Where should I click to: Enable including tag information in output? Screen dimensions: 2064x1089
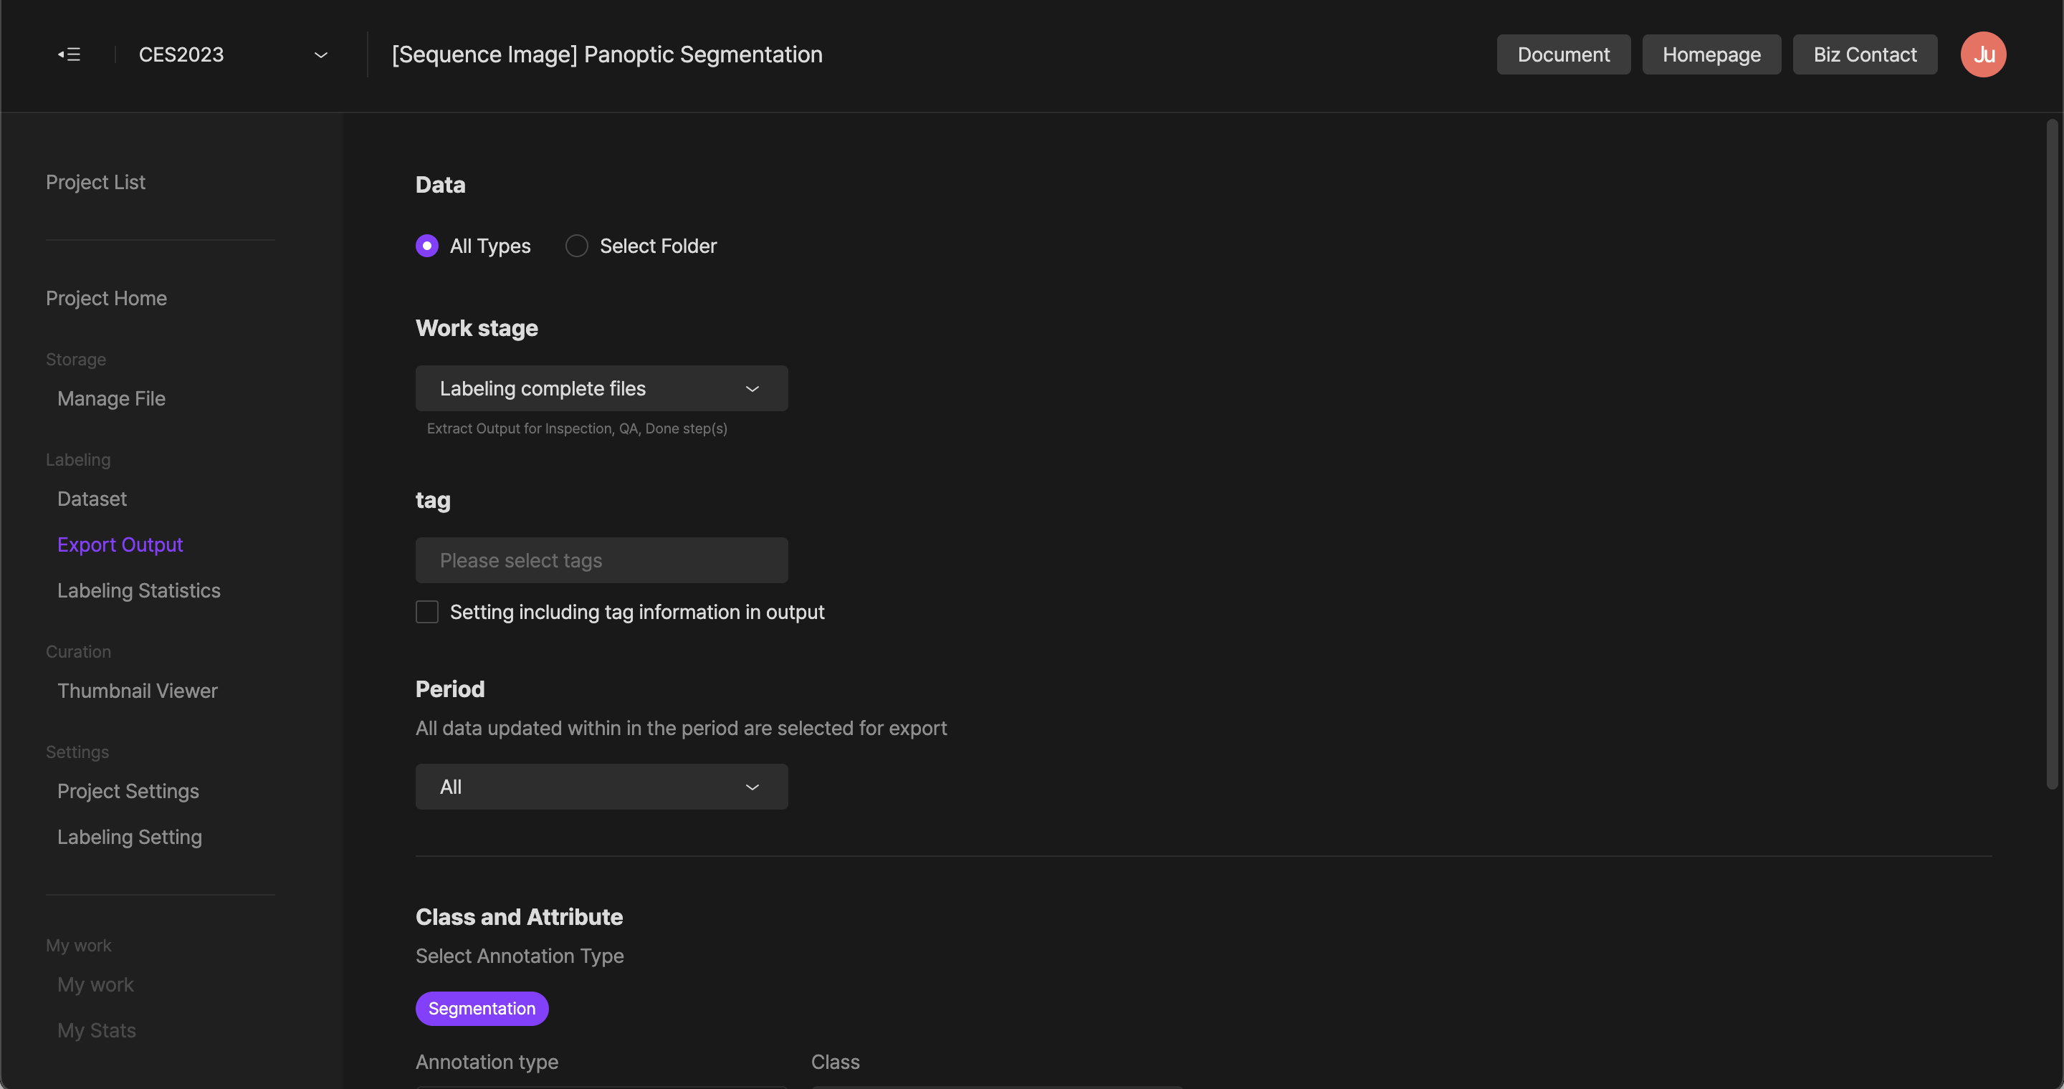tap(427, 612)
